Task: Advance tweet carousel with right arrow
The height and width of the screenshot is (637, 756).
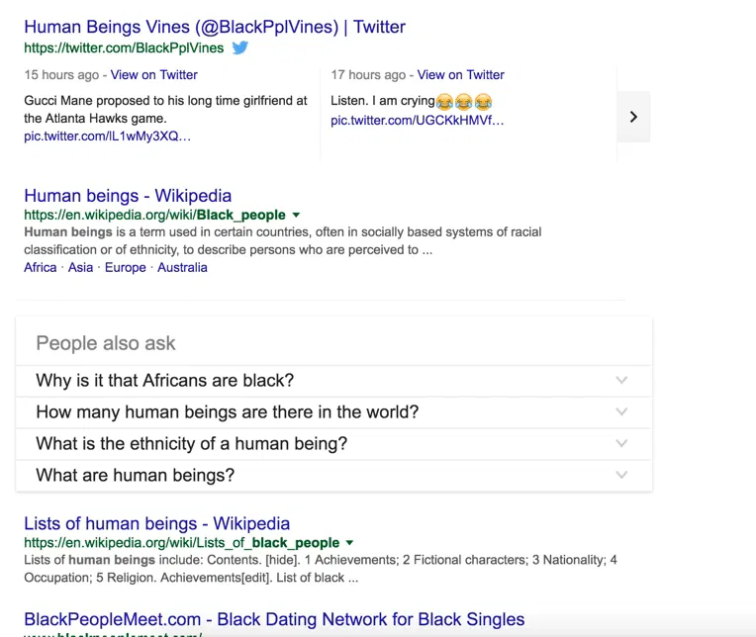Action: pos(633,117)
